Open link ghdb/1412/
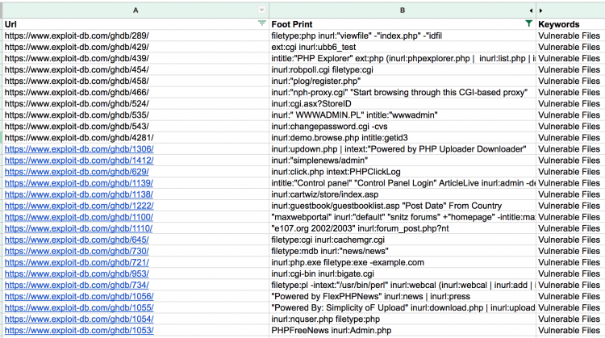This screenshot has height=338, width=605. point(79,161)
